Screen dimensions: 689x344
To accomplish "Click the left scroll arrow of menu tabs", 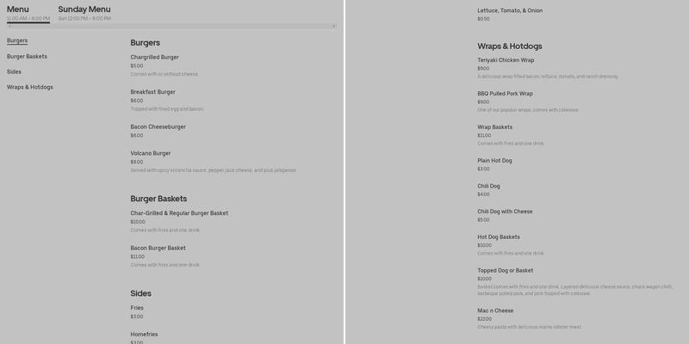I will coord(9,27).
